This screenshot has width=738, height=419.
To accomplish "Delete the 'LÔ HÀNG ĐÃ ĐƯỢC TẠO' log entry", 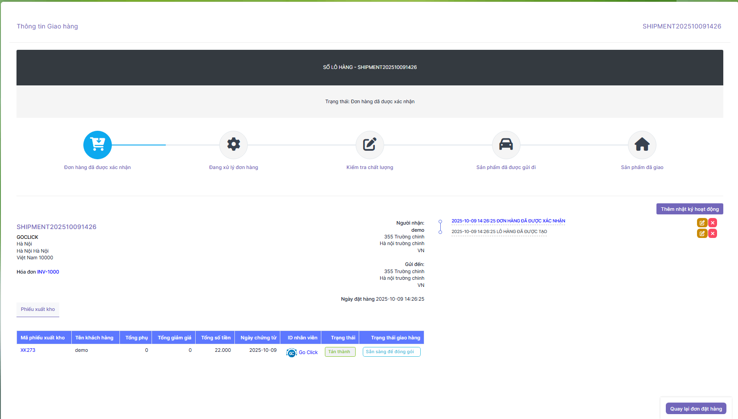I will point(713,234).
